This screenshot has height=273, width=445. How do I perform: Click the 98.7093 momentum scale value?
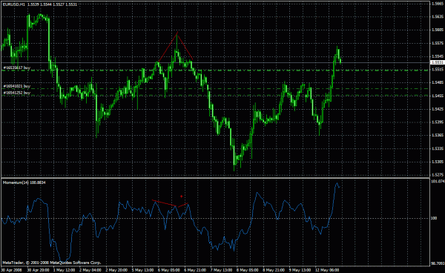tap(438, 263)
